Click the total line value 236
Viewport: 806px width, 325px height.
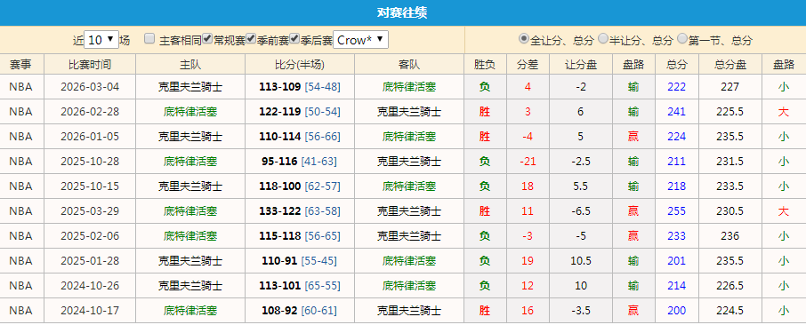pyautogui.click(x=730, y=235)
